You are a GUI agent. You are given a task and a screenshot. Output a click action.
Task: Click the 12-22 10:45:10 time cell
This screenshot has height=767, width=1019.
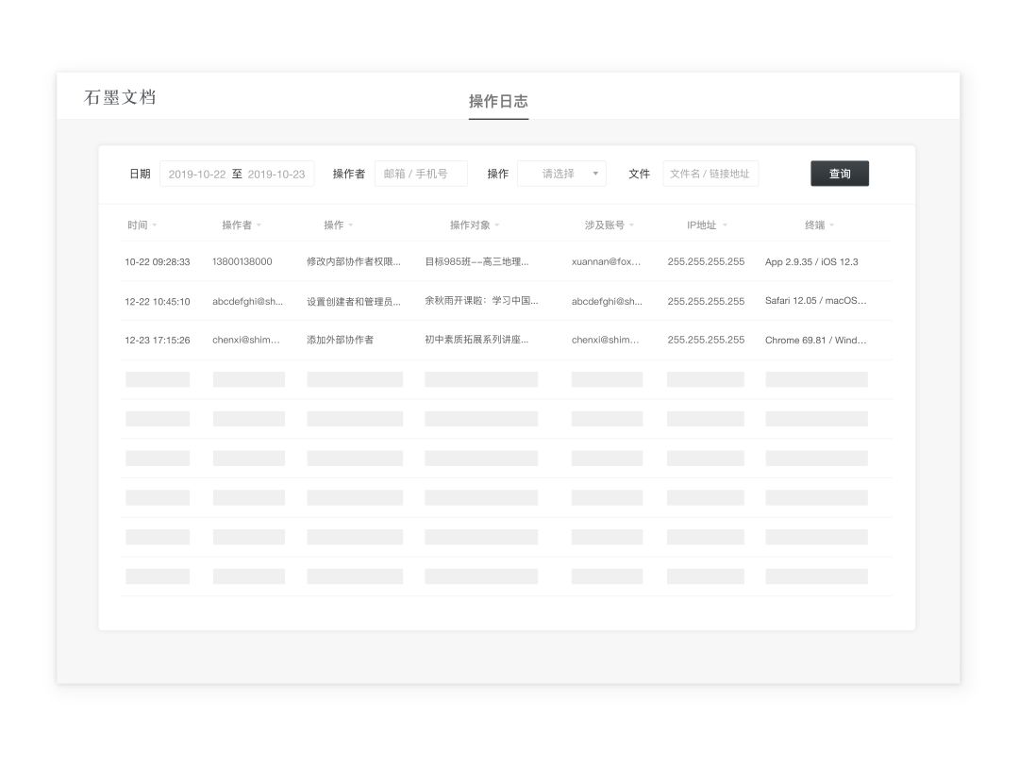point(158,302)
